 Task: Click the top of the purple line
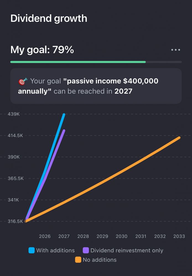click(x=64, y=130)
